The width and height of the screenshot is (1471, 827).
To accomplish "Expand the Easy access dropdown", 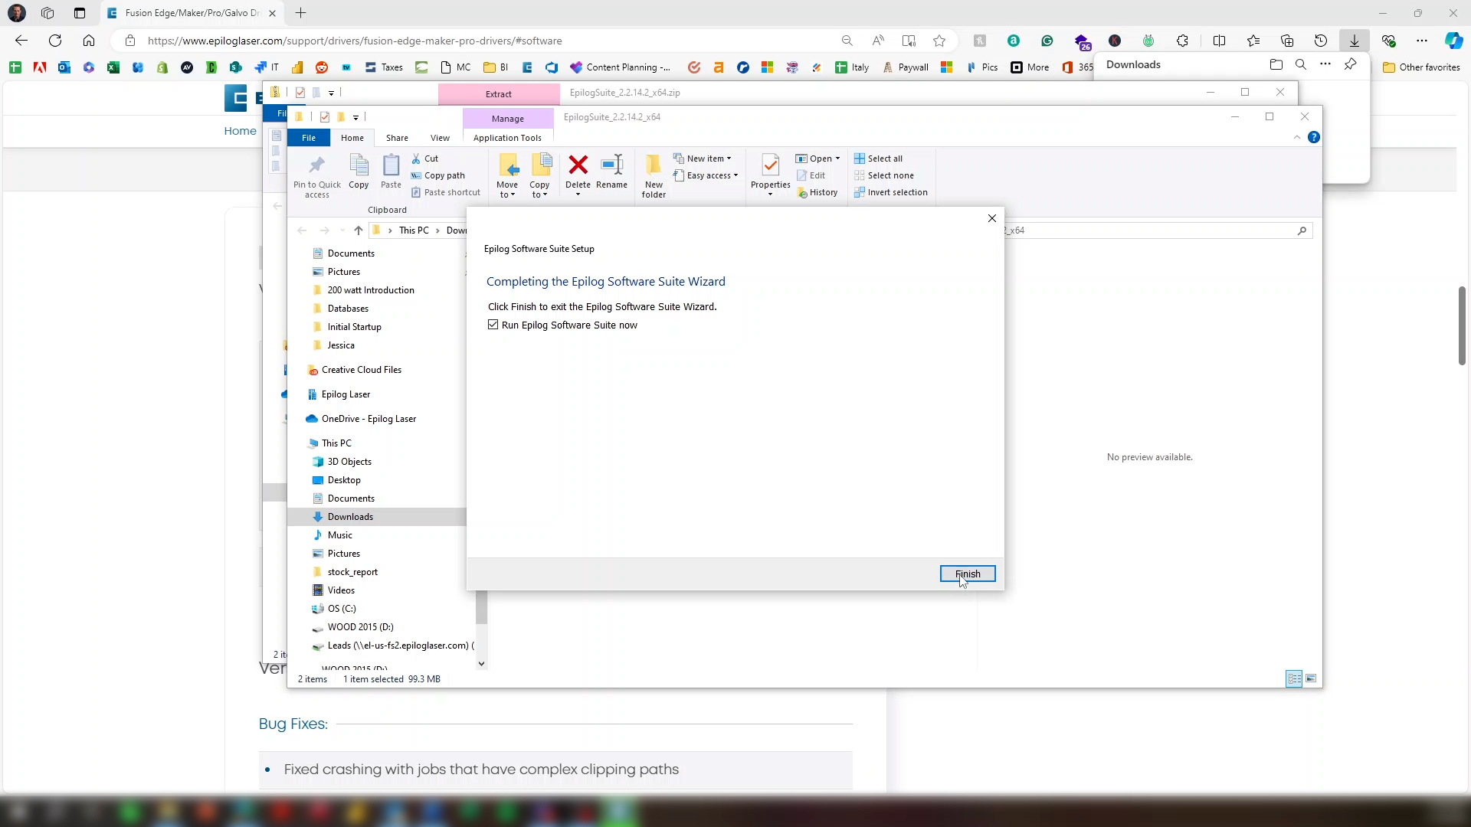I will coord(709,175).
